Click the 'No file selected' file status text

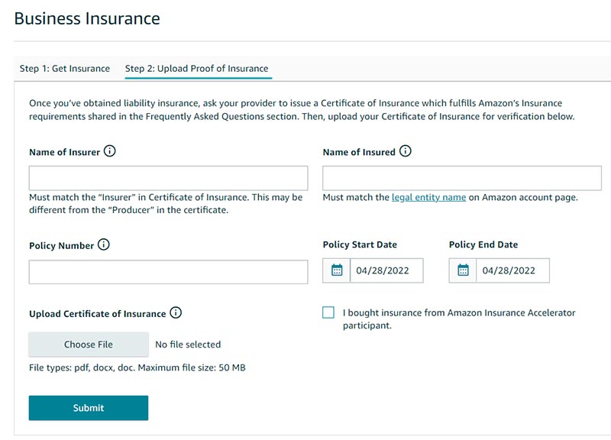[x=188, y=345]
